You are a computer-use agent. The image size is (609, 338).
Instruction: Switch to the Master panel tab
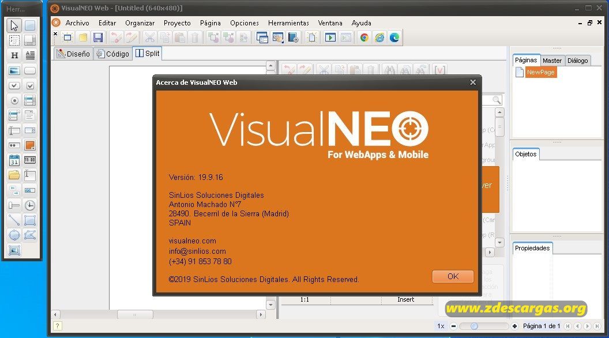click(x=552, y=61)
